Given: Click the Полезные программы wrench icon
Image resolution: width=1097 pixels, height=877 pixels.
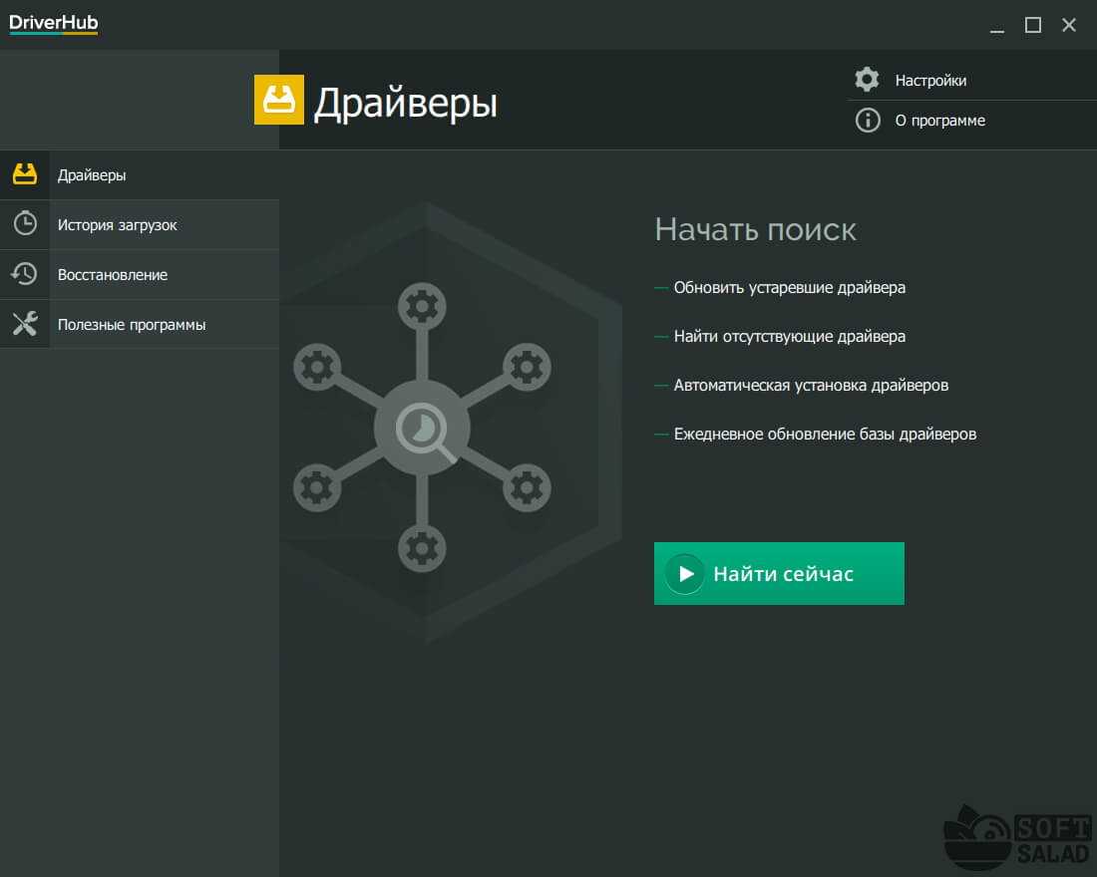Looking at the screenshot, I should pyautogui.click(x=25, y=324).
